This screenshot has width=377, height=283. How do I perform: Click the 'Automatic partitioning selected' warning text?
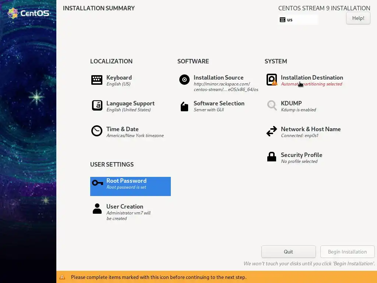click(x=311, y=84)
